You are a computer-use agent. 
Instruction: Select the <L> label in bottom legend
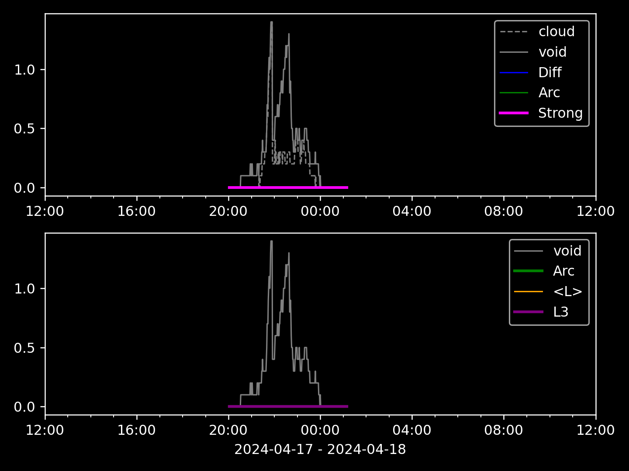click(567, 291)
